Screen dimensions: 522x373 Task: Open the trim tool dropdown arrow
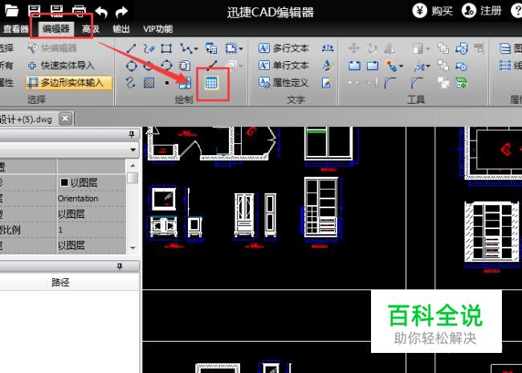(x=428, y=66)
